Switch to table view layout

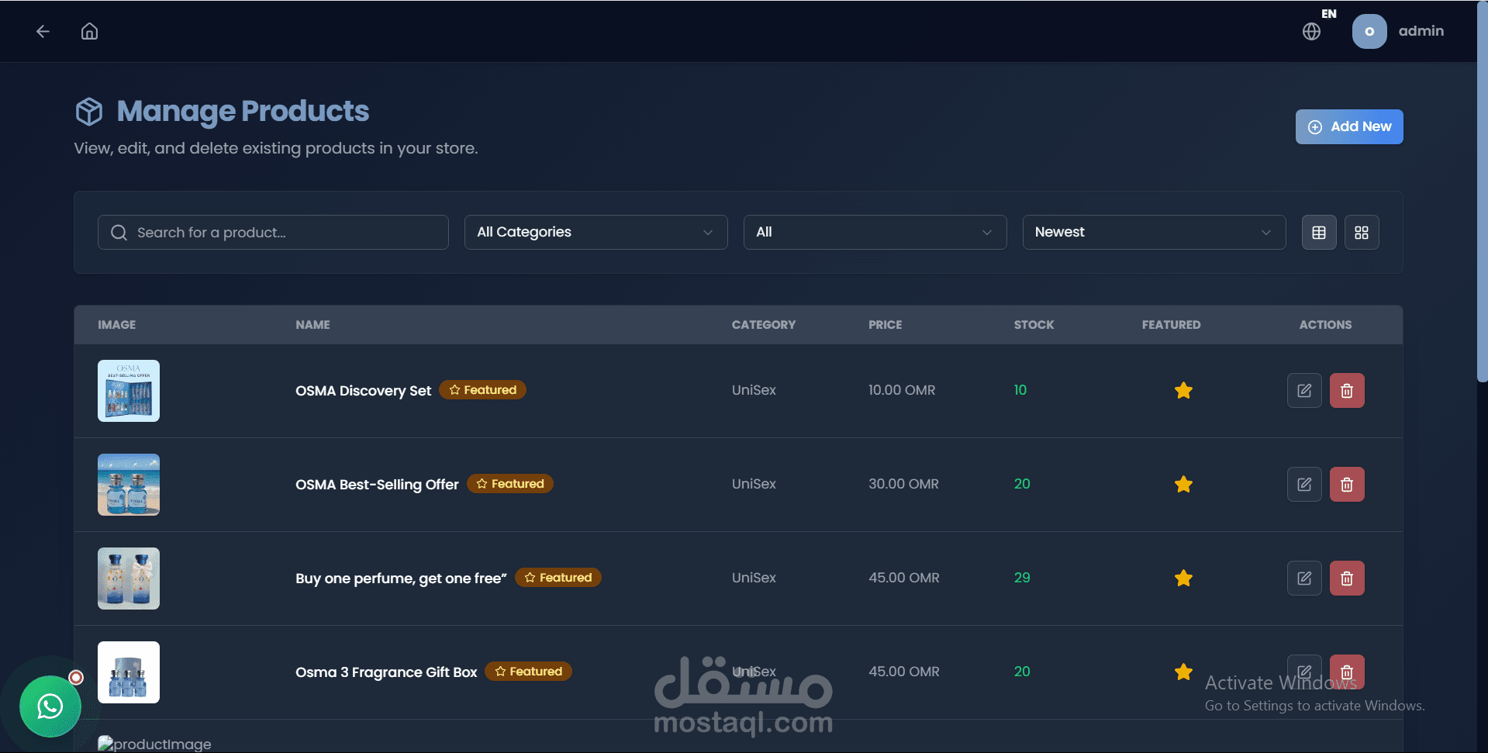(x=1319, y=232)
